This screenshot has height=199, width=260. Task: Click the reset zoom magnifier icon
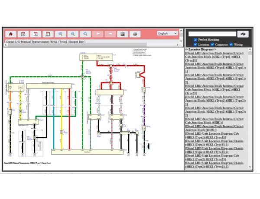(x=86, y=34)
